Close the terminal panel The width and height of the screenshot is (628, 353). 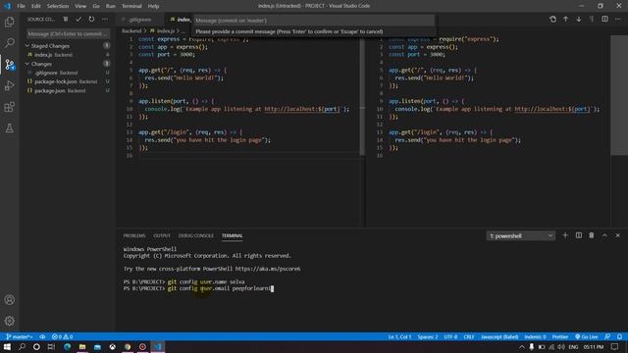[x=617, y=235]
